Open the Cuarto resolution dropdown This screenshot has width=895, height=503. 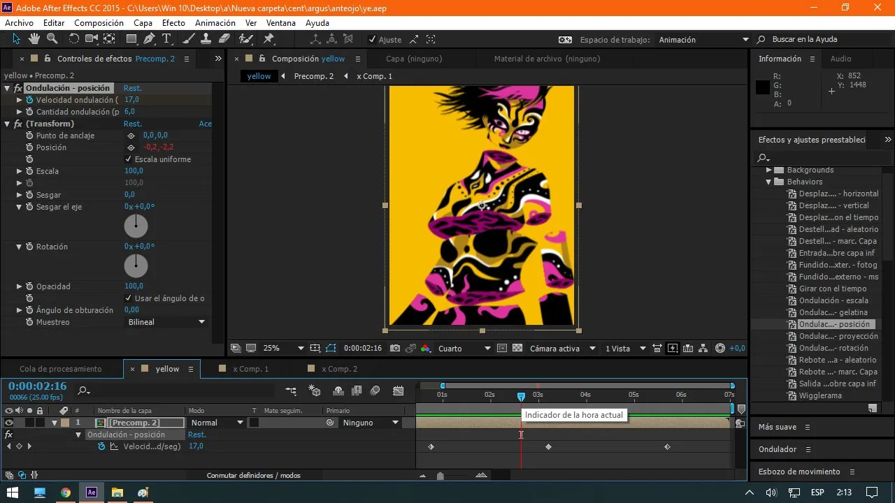tap(464, 348)
